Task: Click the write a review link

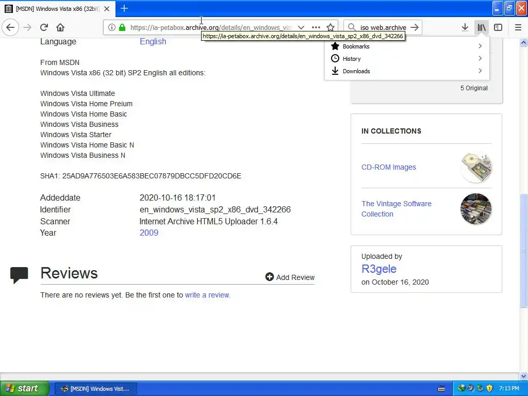Action: click(207, 295)
